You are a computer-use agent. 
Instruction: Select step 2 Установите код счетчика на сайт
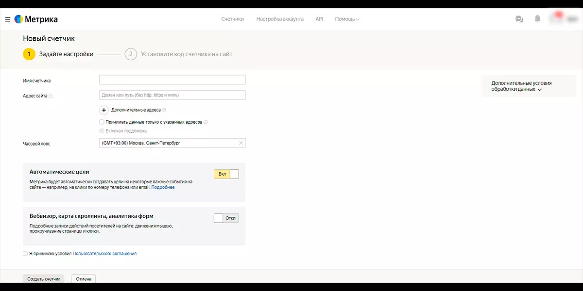point(178,54)
